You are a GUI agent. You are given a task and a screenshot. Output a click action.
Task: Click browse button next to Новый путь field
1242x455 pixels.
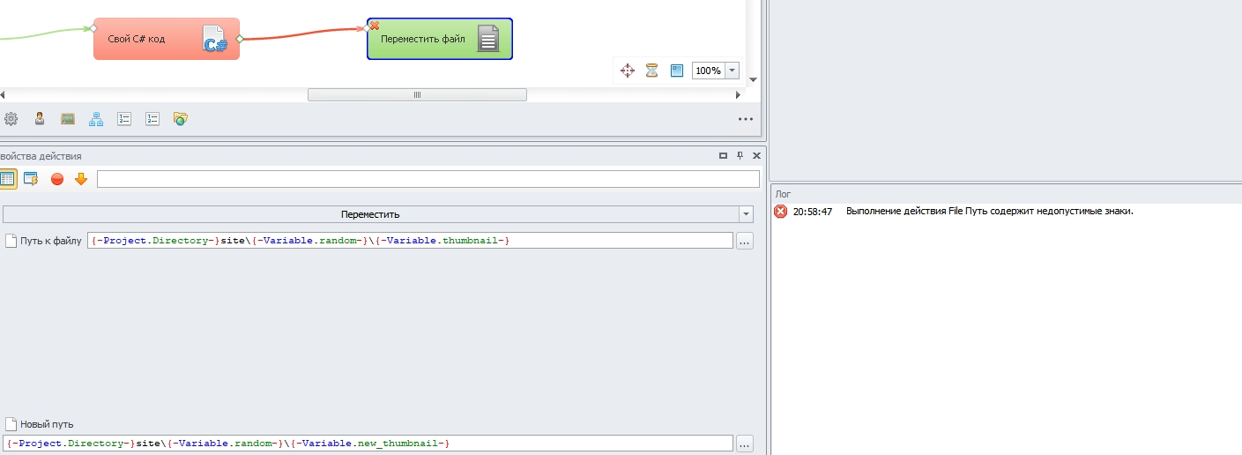745,444
